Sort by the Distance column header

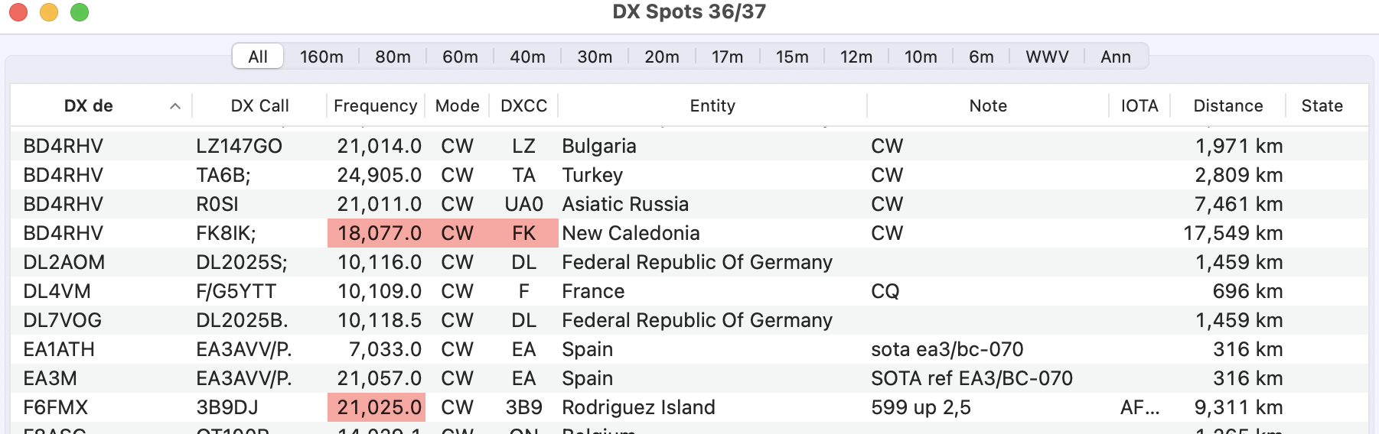(x=1227, y=106)
